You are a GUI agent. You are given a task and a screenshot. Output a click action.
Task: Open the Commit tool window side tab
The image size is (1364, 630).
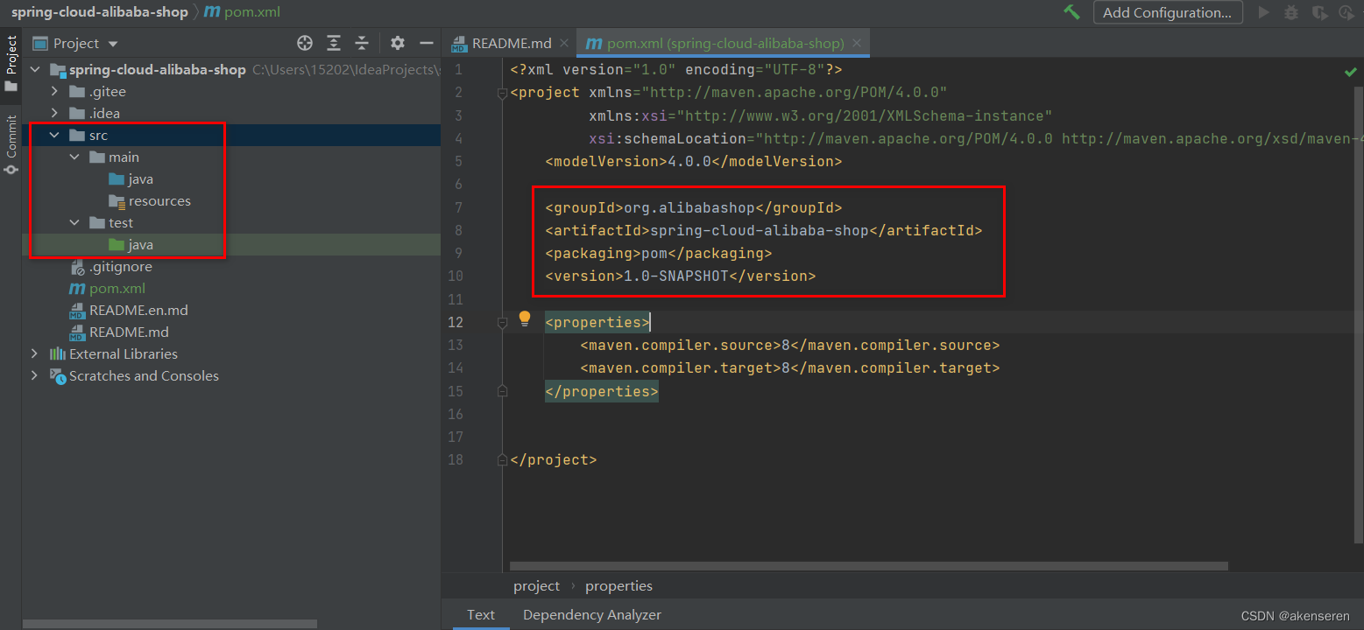[x=11, y=143]
